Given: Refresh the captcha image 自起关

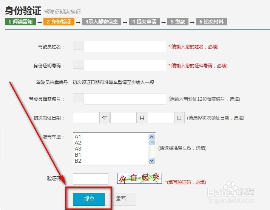Looking at the screenshot, I should coord(139,179).
